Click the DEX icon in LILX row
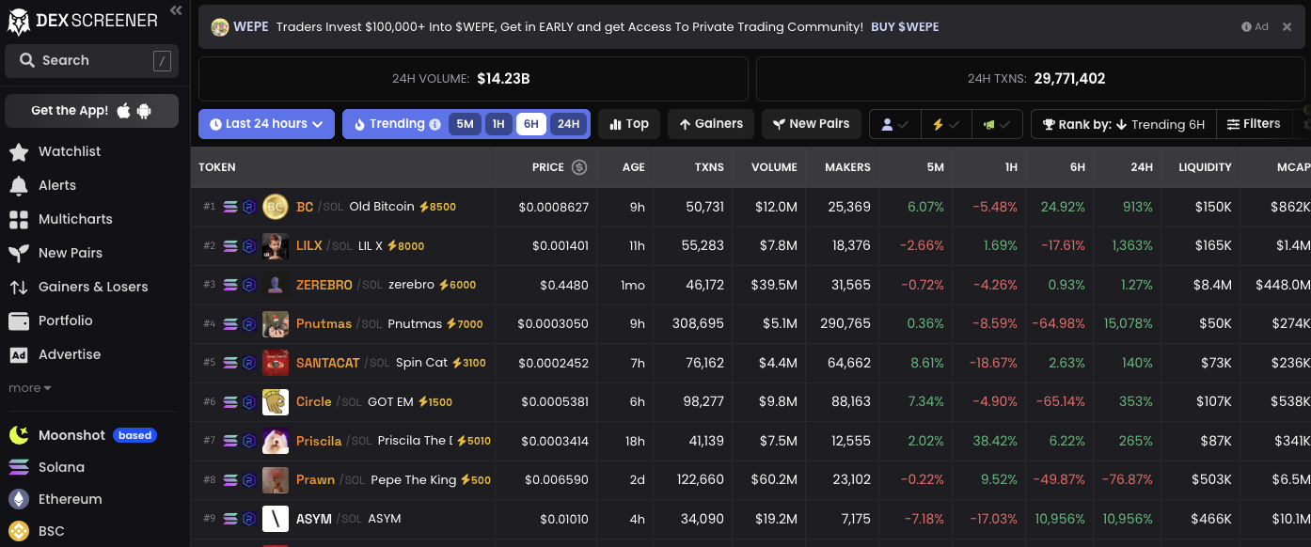Screen dimensions: 1311x547 pyautogui.click(x=249, y=246)
